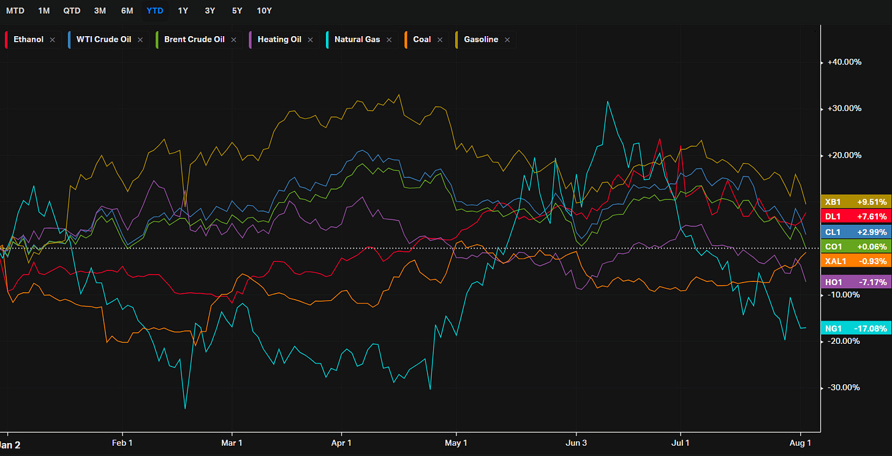
Task: Switch chart to 3Y range
Action: (x=210, y=11)
